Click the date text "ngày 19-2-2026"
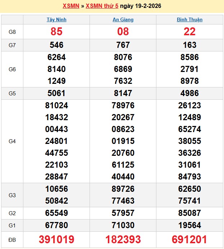The image size is (224, 249). point(141,6)
